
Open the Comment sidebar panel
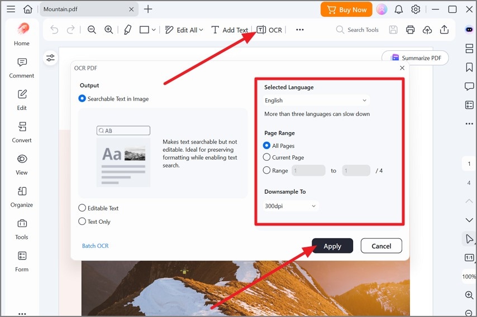(x=22, y=68)
